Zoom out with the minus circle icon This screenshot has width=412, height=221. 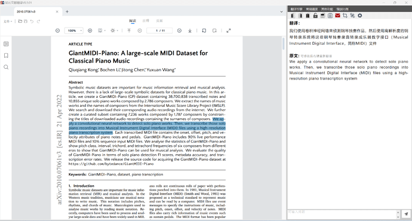57,30
